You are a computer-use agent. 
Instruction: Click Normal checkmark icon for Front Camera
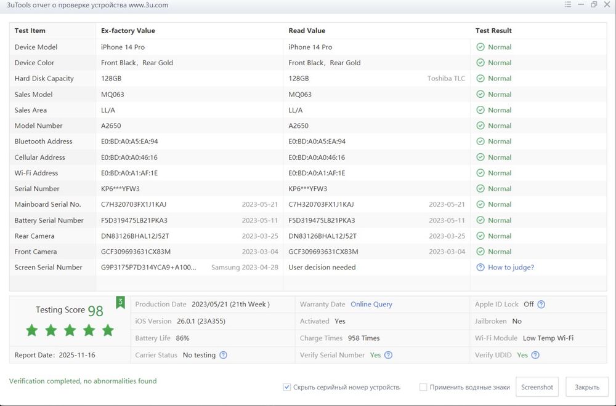[x=480, y=252]
